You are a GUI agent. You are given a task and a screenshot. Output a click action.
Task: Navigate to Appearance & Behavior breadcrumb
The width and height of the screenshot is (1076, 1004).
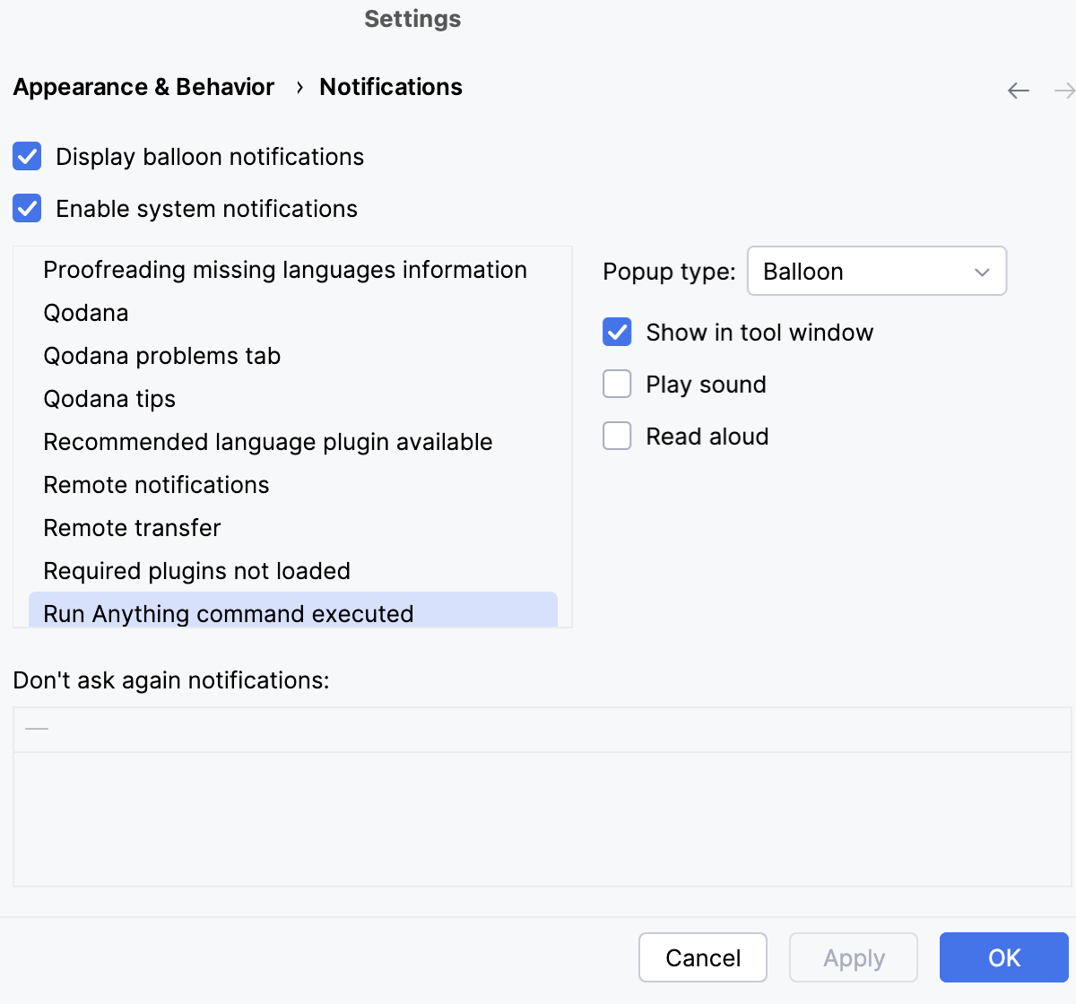pos(143,87)
